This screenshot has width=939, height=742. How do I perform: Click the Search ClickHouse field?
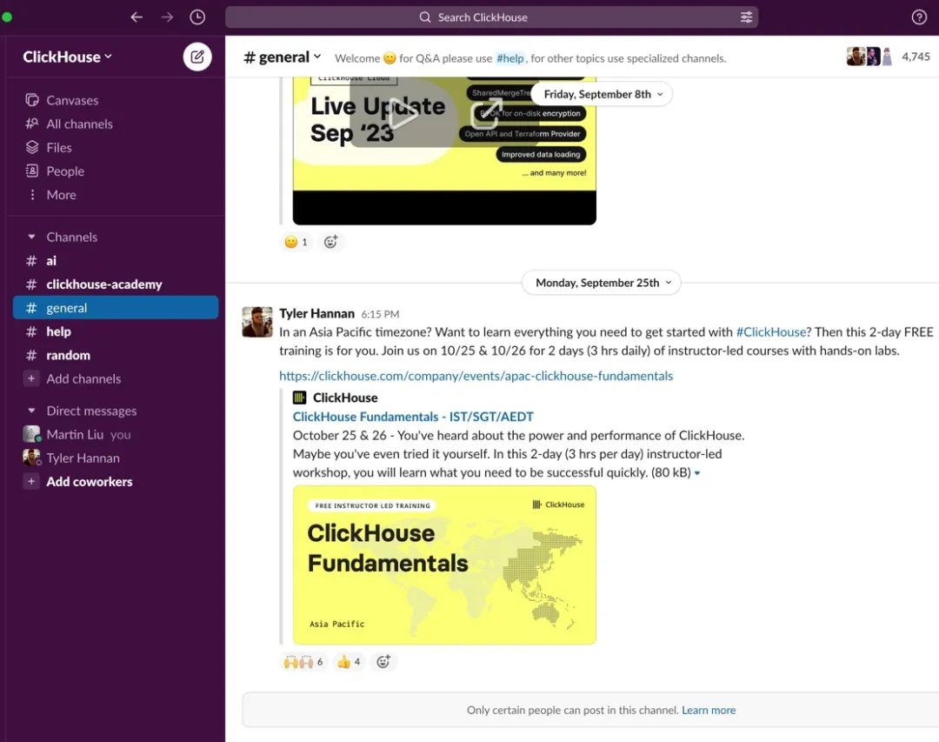point(491,17)
